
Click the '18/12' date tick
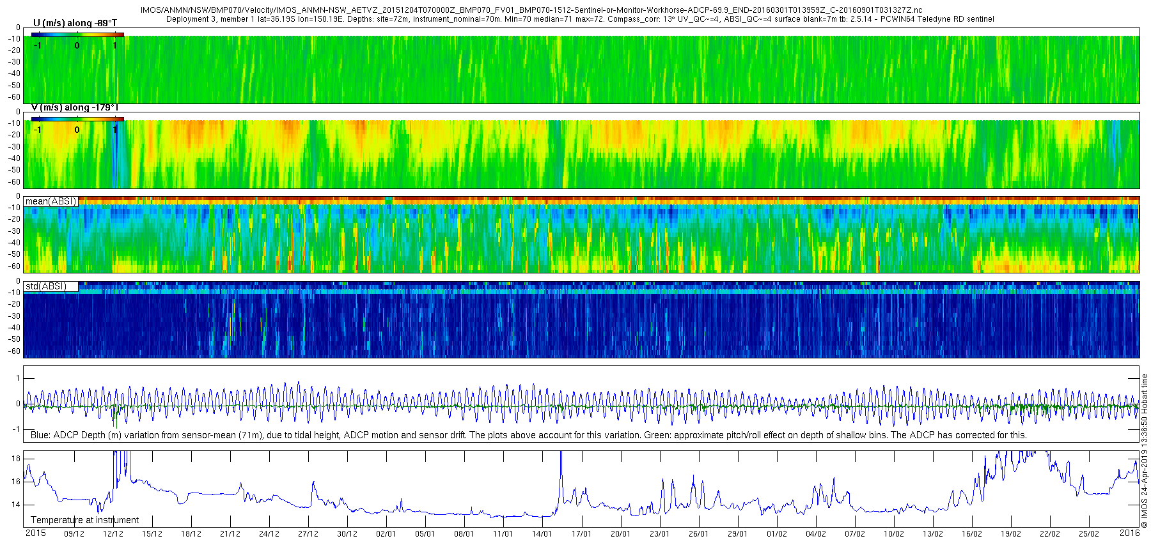[191, 534]
